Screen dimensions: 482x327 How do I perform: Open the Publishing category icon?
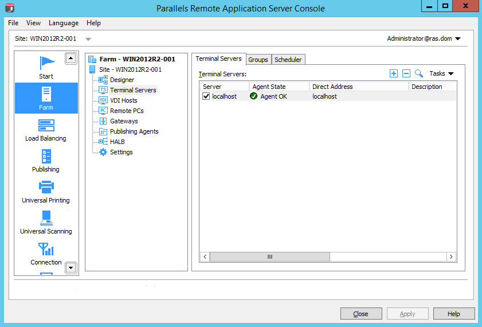click(46, 156)
